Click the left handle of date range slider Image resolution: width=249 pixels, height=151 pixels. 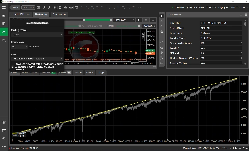(84, 19)
